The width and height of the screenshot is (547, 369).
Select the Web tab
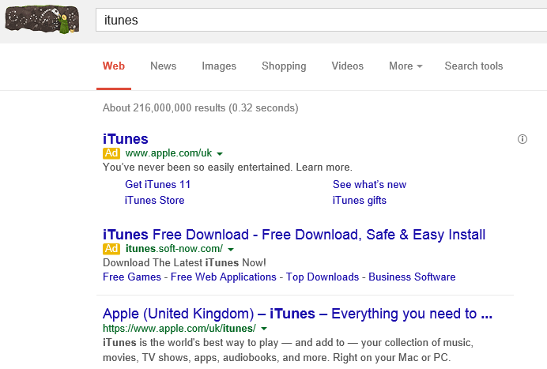(114, 66)
